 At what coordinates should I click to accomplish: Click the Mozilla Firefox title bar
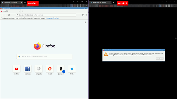tap(44, 8)
